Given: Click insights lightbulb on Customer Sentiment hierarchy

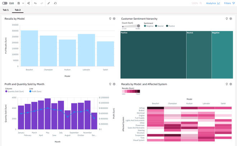Looking at the screenshot, I should tap(227, 18).
